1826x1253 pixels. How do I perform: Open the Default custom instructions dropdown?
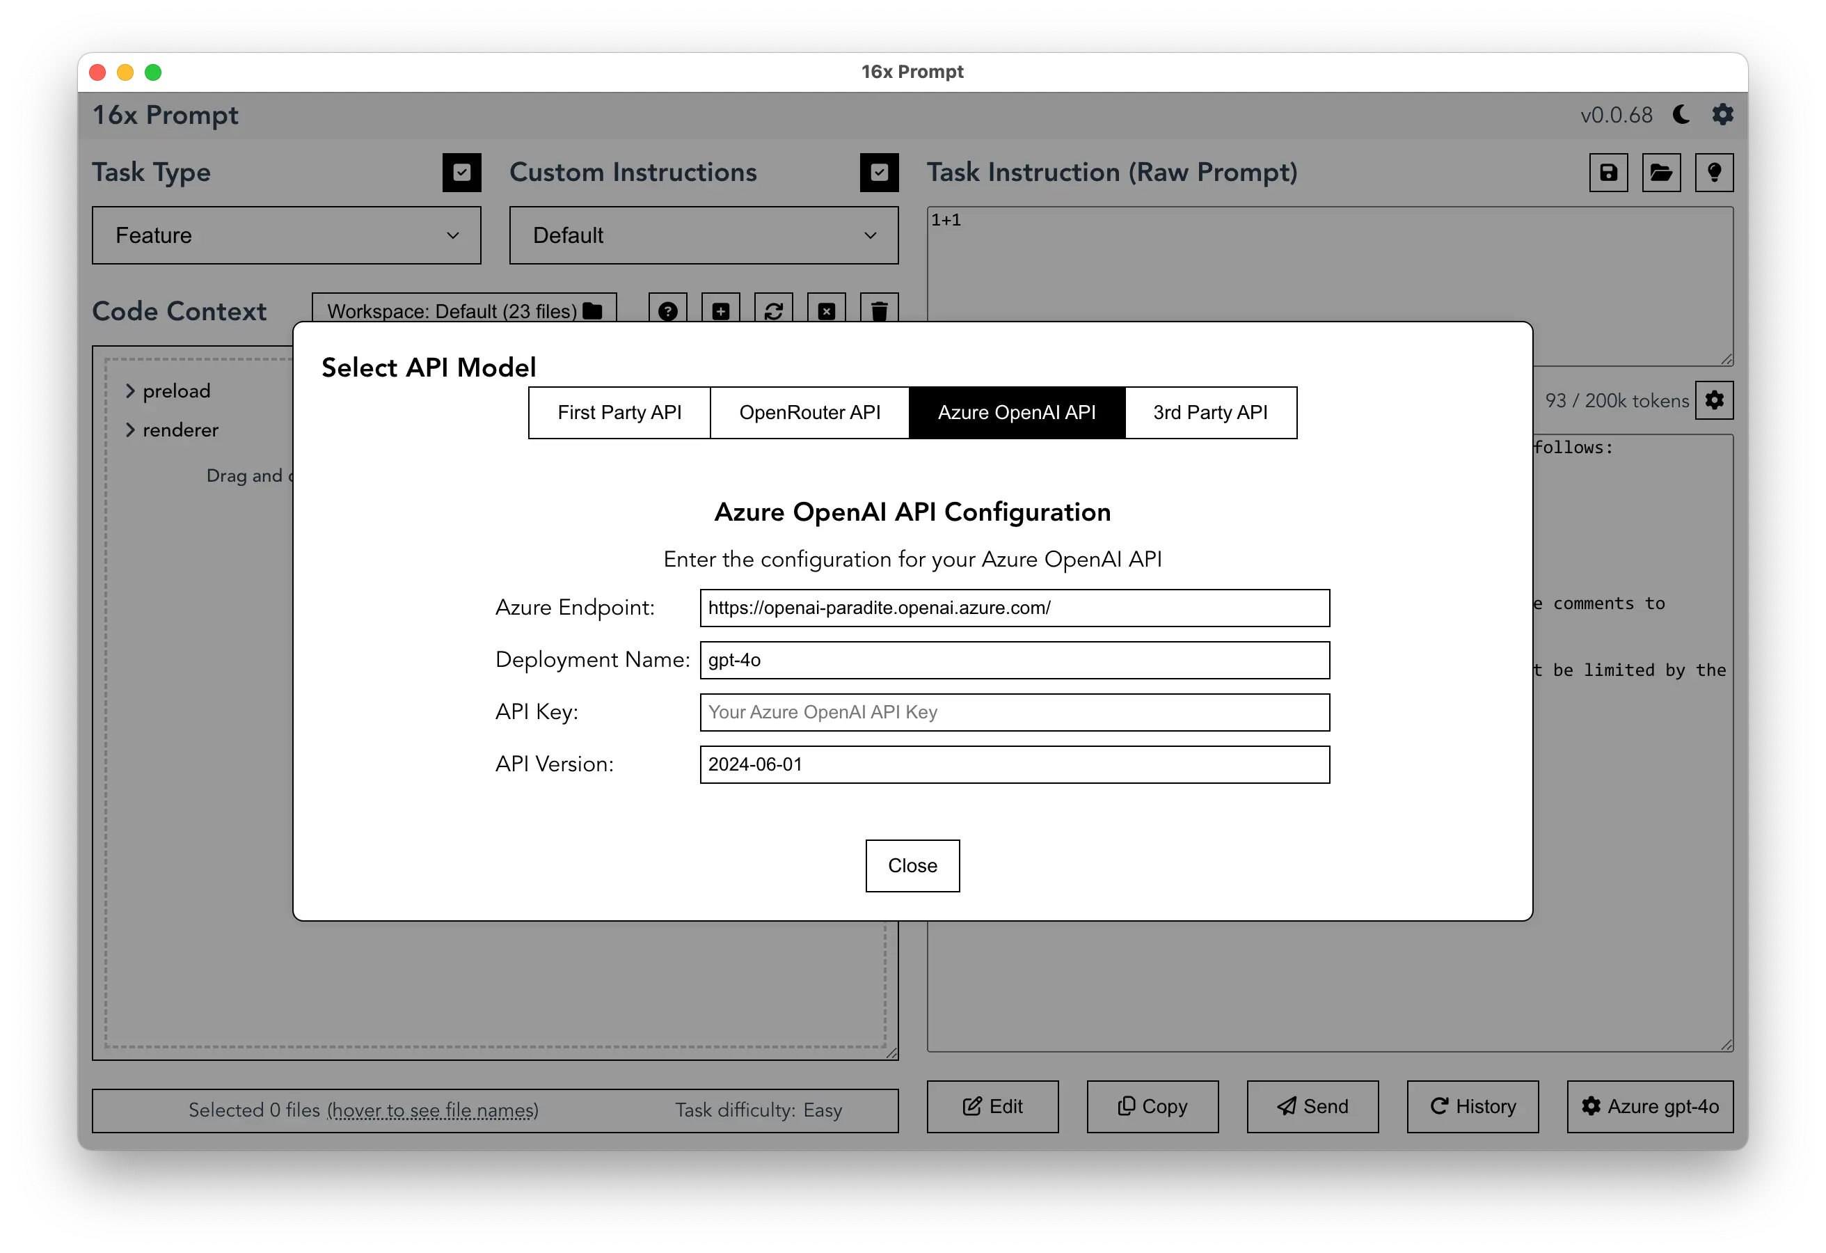click(704, 235)
